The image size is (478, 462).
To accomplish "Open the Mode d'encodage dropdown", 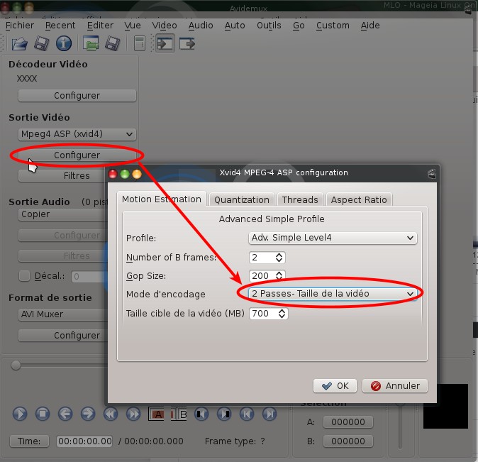I will pyautogui.click(x=333, y=294).
